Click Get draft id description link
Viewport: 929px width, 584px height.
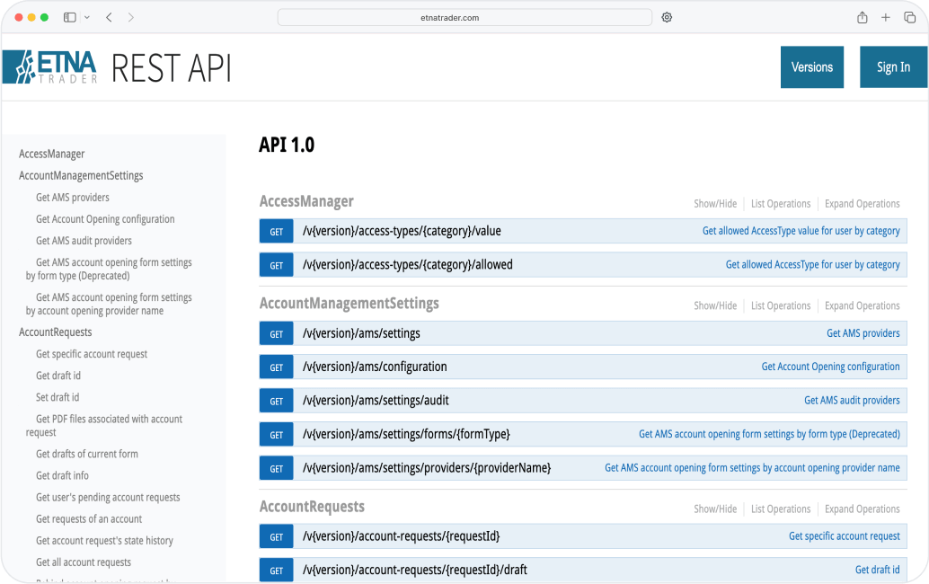[878, 570]
